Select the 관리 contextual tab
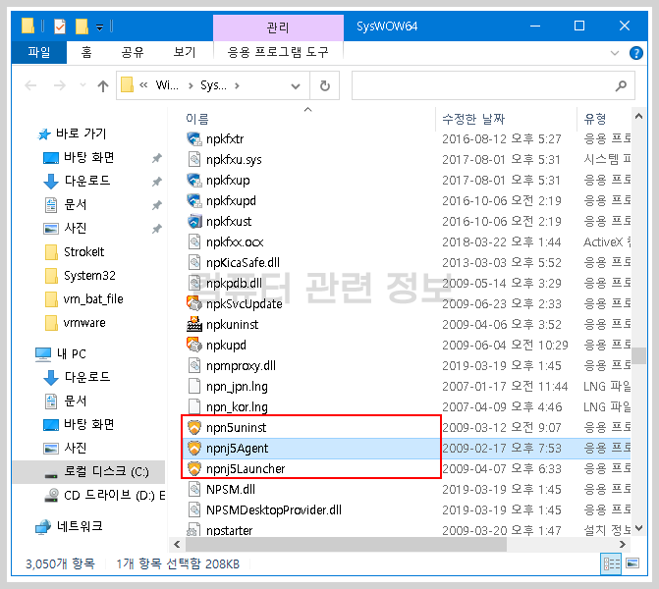659x589 pixels. pyautogui.click(x=278, y=27)
